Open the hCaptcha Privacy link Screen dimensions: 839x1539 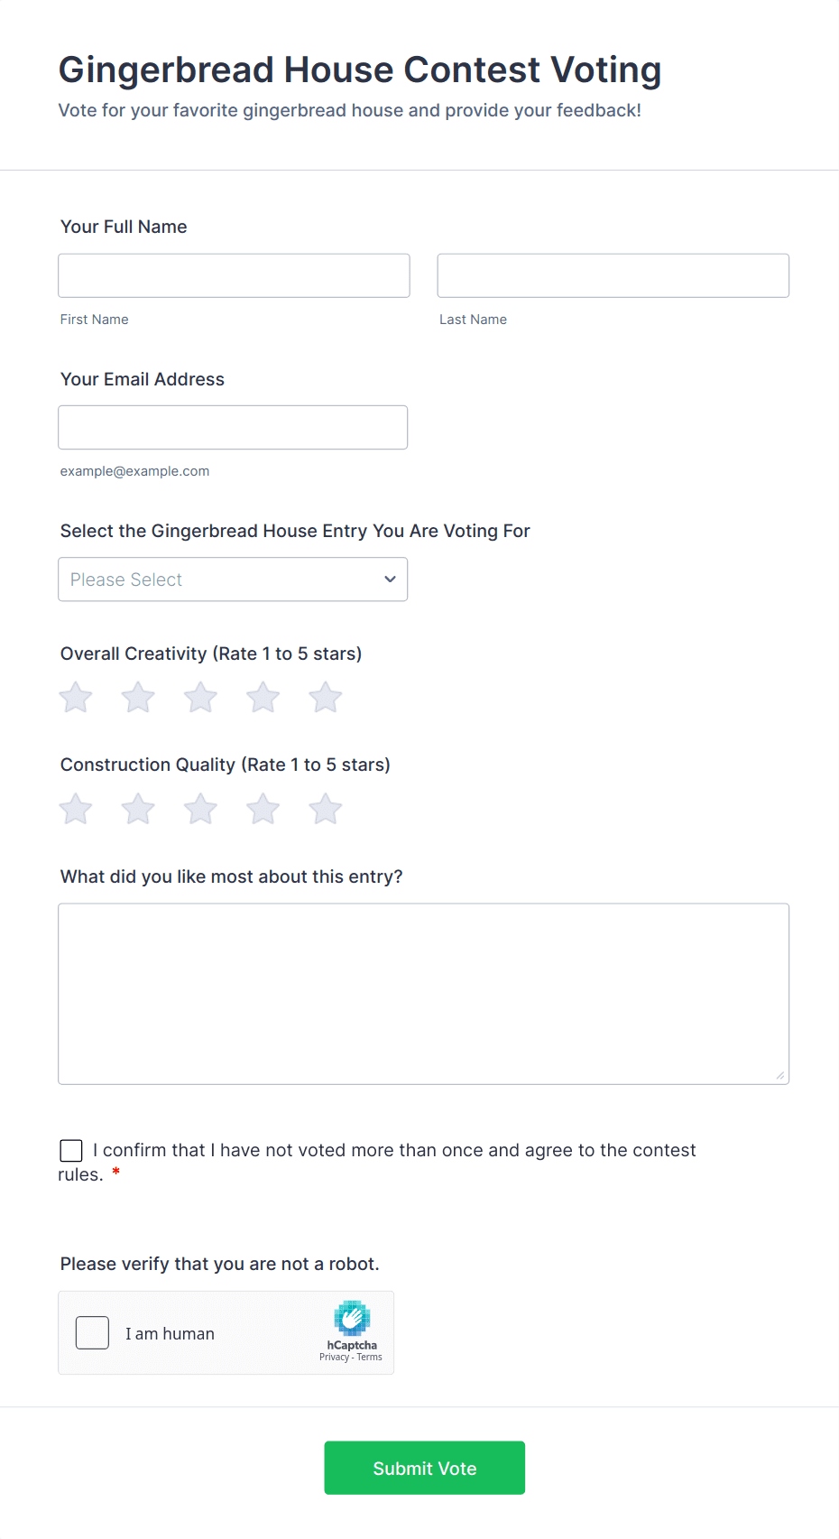[x=334, y=1358]
